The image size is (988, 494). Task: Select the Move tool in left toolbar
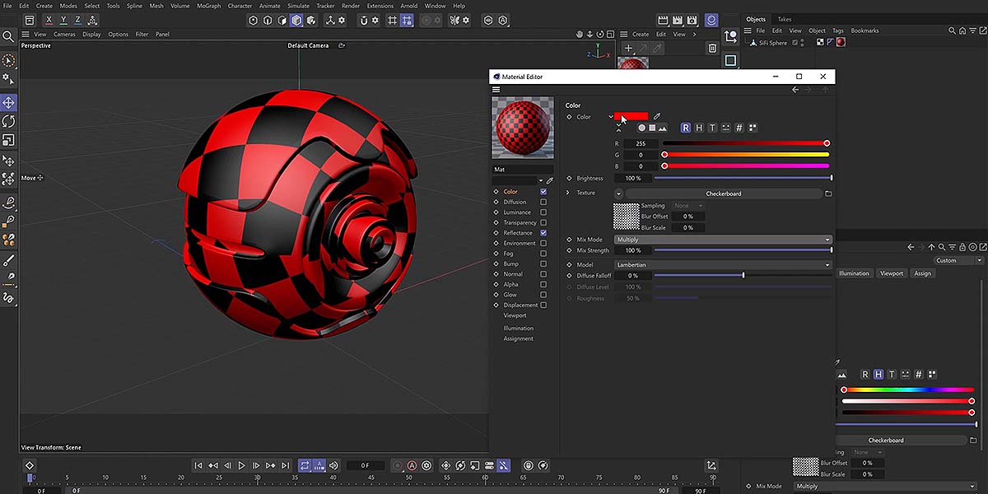(x=8, y=103)
